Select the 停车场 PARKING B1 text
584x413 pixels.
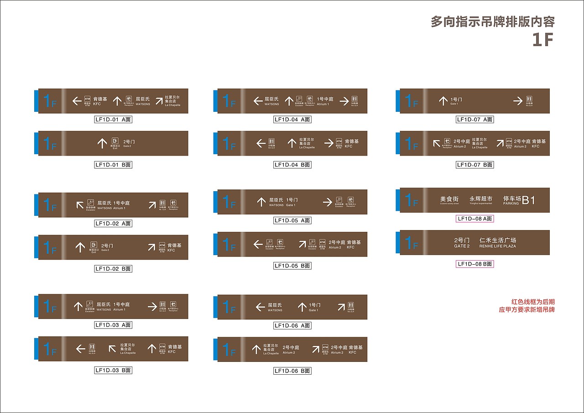[519, 200]
